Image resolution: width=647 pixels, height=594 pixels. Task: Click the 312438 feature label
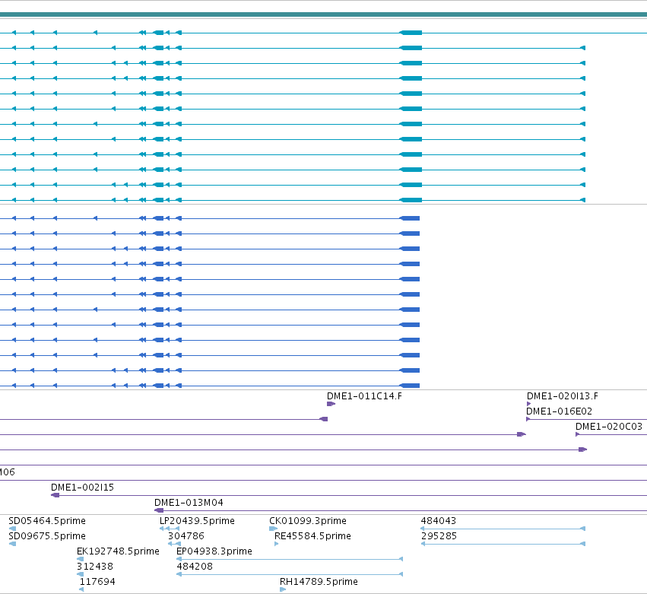coord(95,567)
